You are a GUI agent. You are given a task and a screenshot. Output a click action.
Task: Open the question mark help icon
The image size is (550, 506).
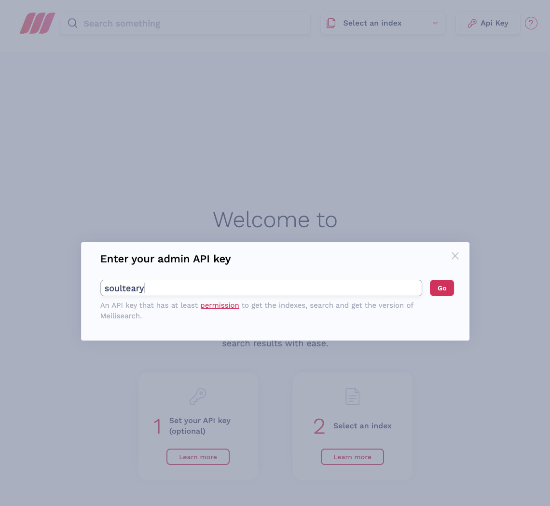tap(531, 23)
